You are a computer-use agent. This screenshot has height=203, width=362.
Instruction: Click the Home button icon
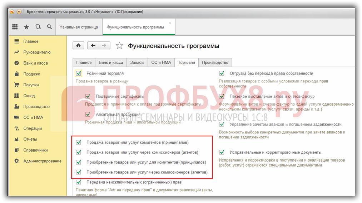coord(79,45)
